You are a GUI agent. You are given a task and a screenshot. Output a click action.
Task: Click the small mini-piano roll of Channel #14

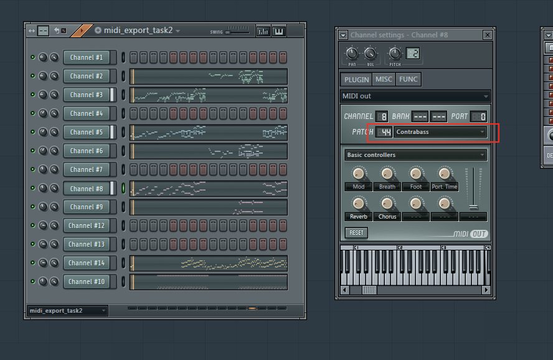point(209,263)
